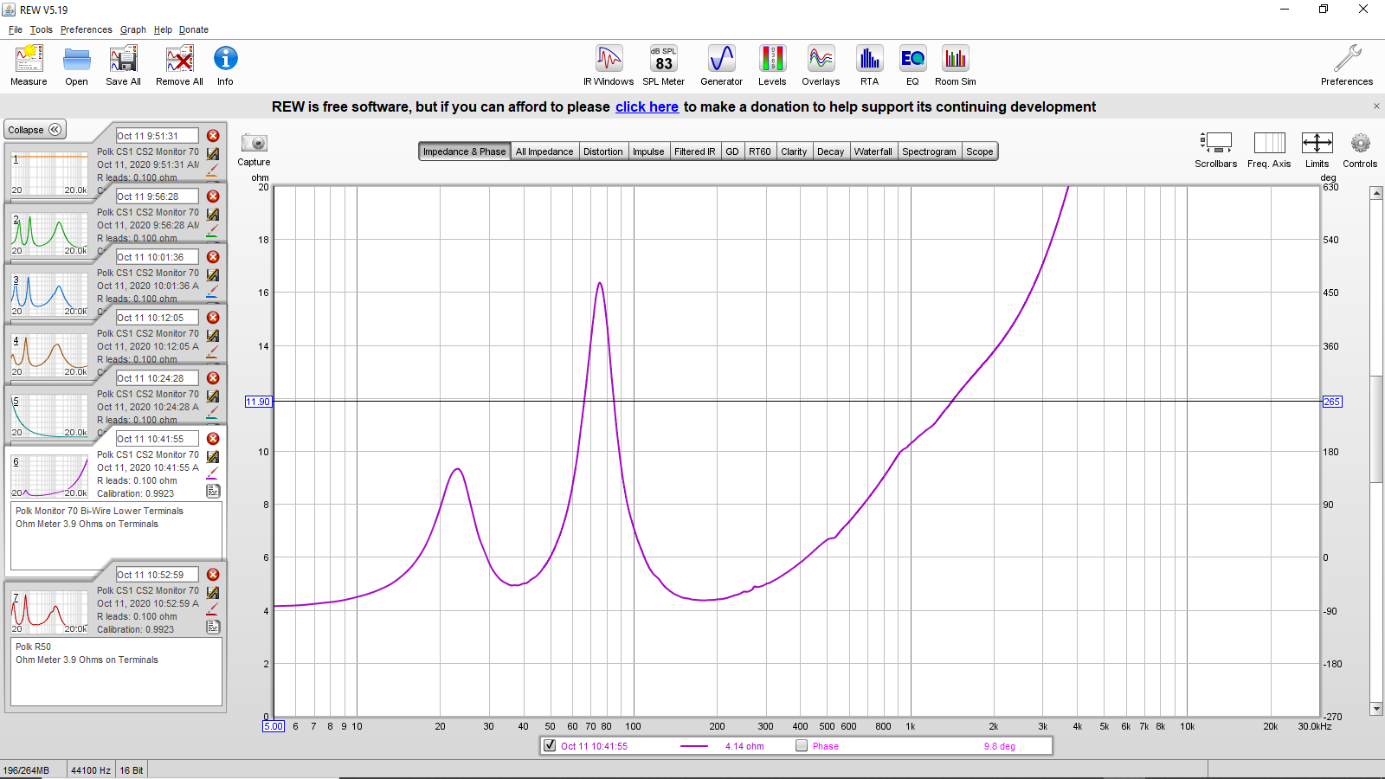Viewport: 1385px width, 779px height.
Task: Click the Measure toolbar icon
Action: point(29,59)
